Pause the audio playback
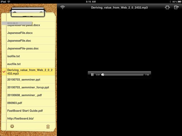182x136 pixels. [x=92, y=75]
